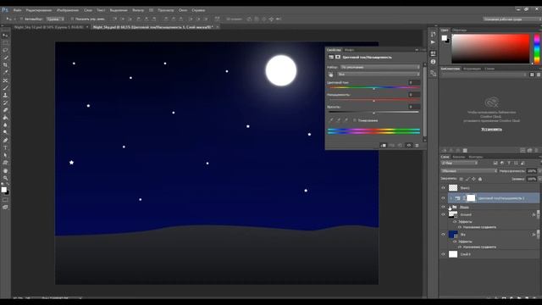Hide the Hue/Saturation adjustment layer
Image resolution: width=542 pixels, height=305 pixels.
coord(443,198)
